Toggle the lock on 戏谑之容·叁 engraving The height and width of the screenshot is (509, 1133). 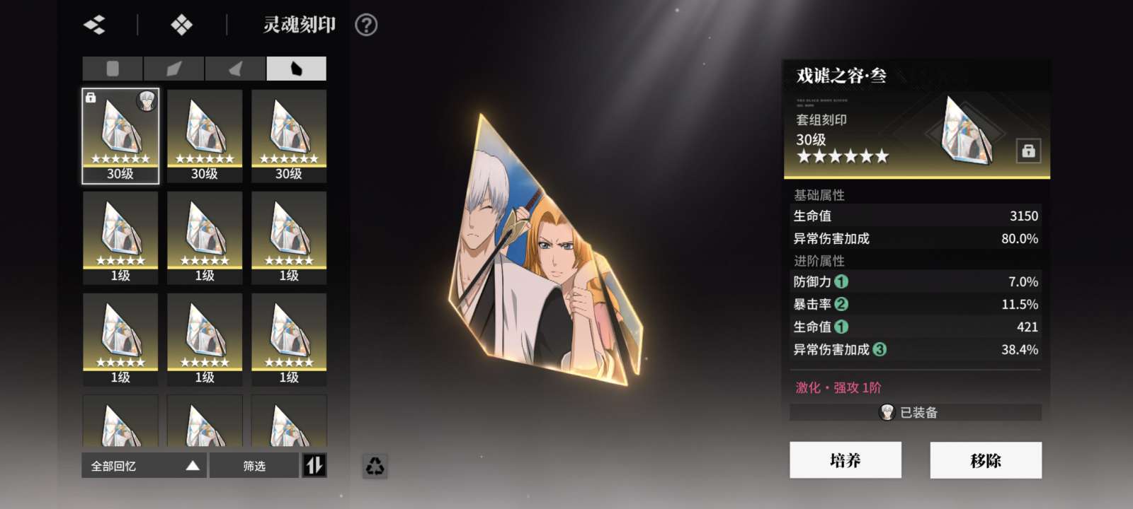[x=1028, y=151]
